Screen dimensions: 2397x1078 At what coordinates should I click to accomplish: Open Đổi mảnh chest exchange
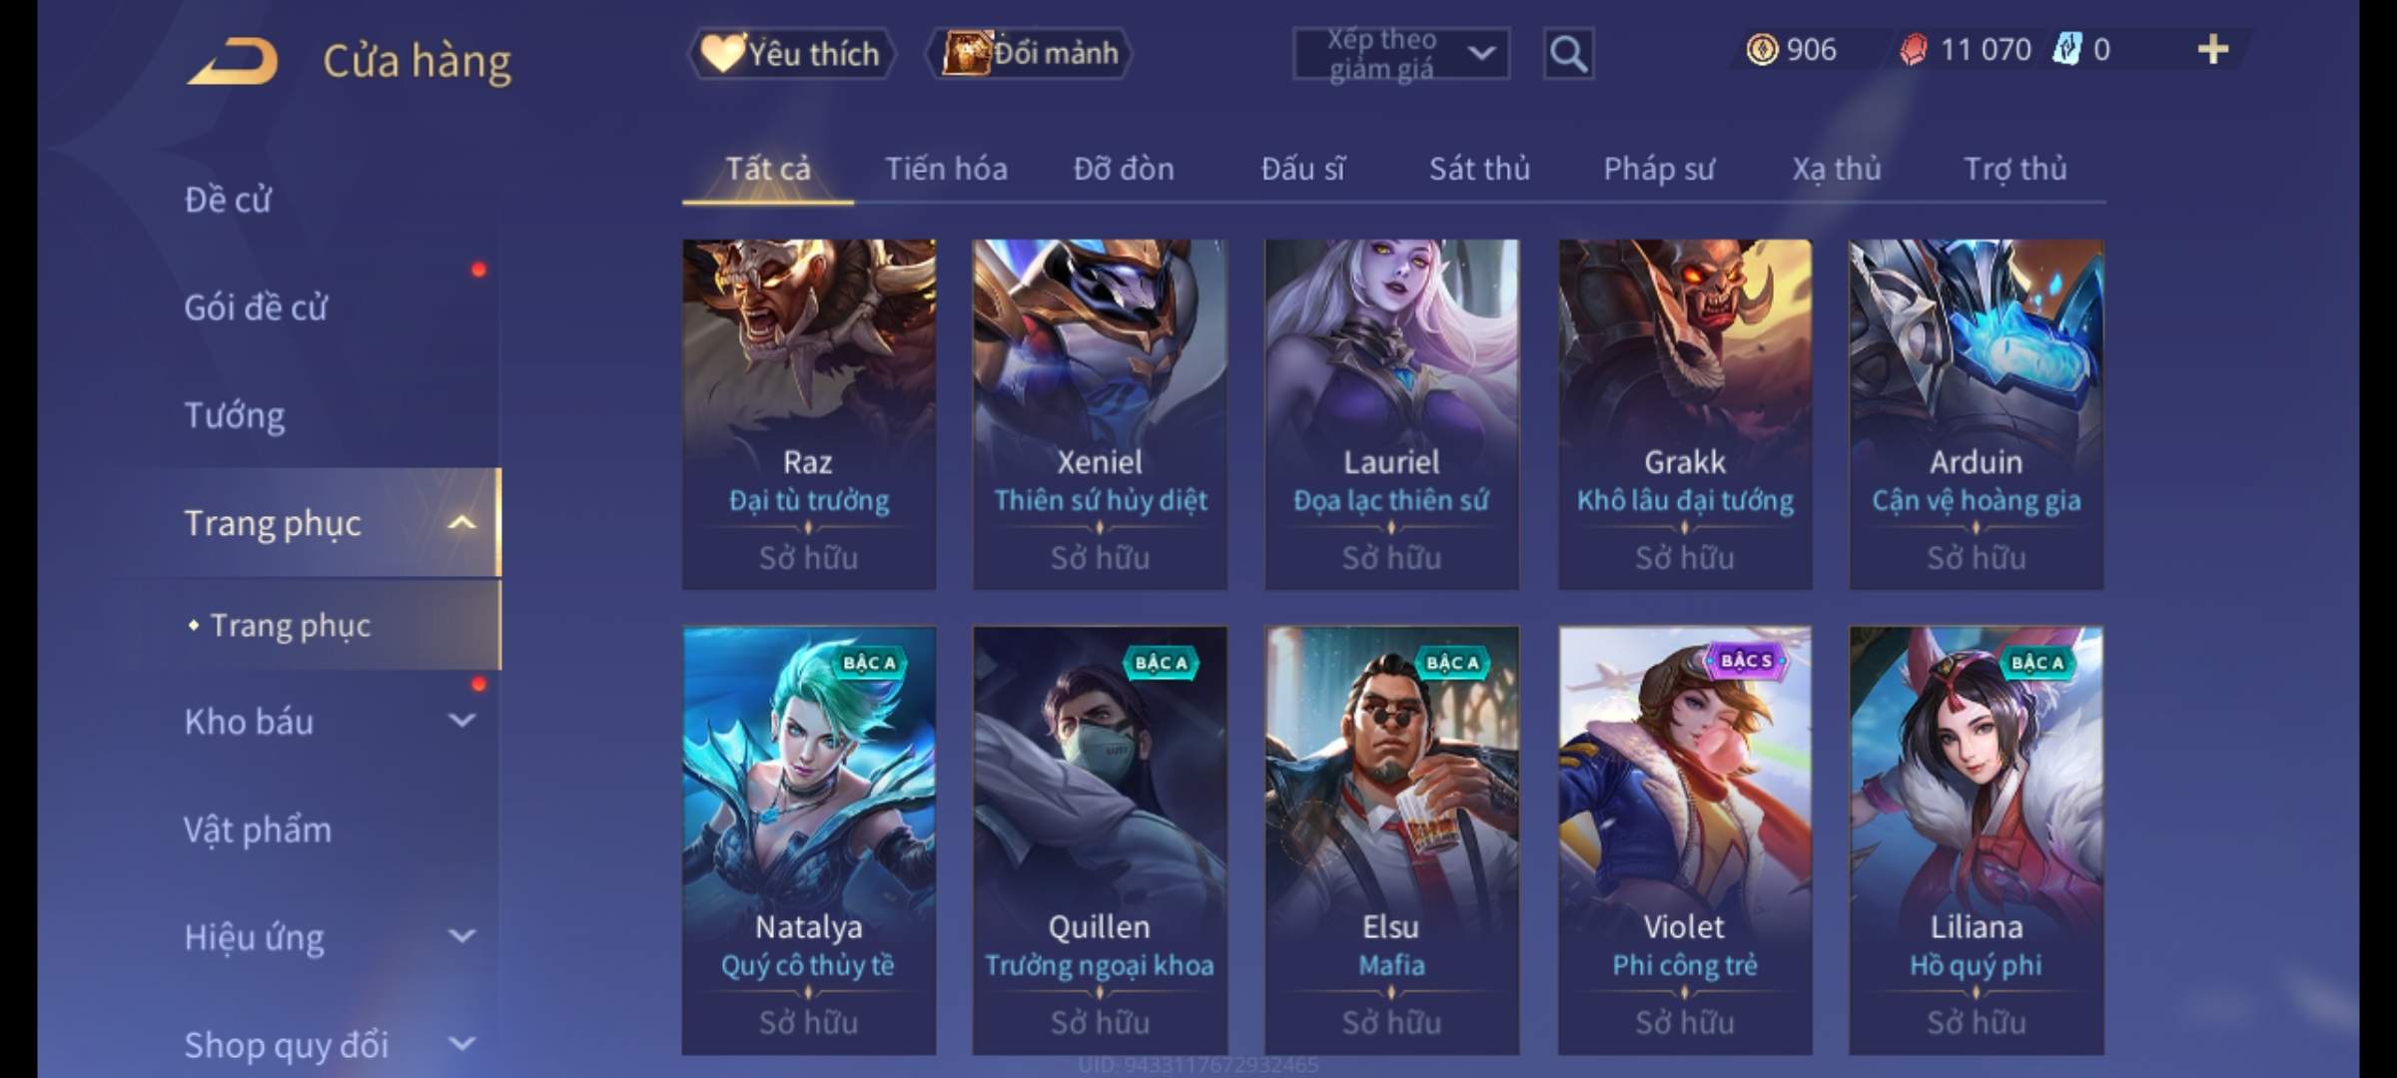coord(1029,53)
